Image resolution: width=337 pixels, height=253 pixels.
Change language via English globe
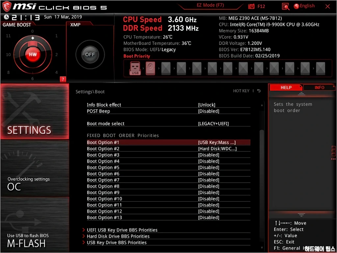304,6
